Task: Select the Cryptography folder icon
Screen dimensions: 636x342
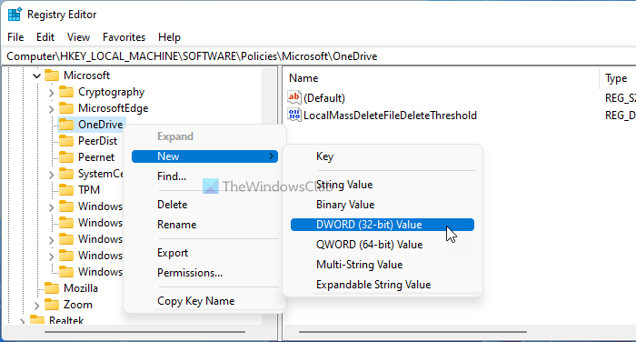Action: click(66, 92)
